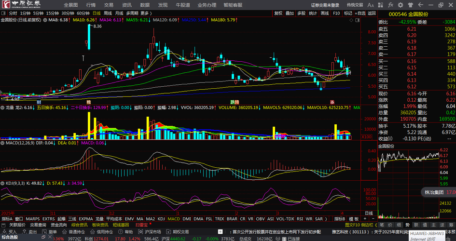Image resolution: width=456 pixels, height=241 pixels.
Task: Open MACD indicator dropdown arrow
Action: tap(3, 143)
